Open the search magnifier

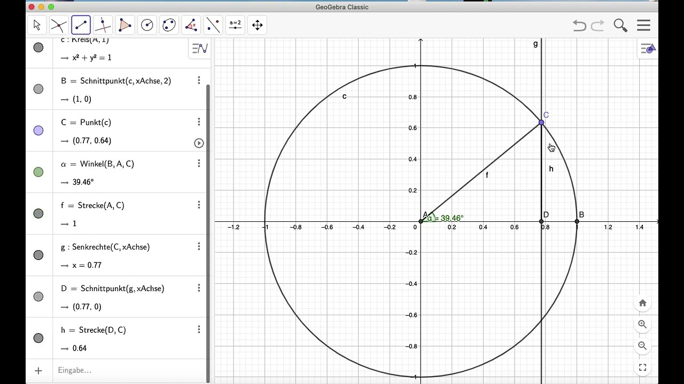pyautogui.click(x=620, y=25)
